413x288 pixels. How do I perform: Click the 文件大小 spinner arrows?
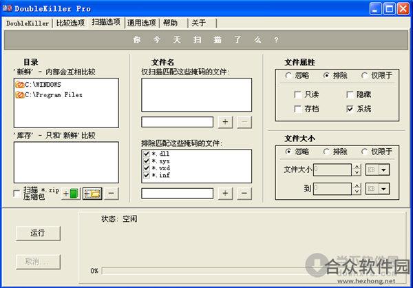click(x=357, y=170)
